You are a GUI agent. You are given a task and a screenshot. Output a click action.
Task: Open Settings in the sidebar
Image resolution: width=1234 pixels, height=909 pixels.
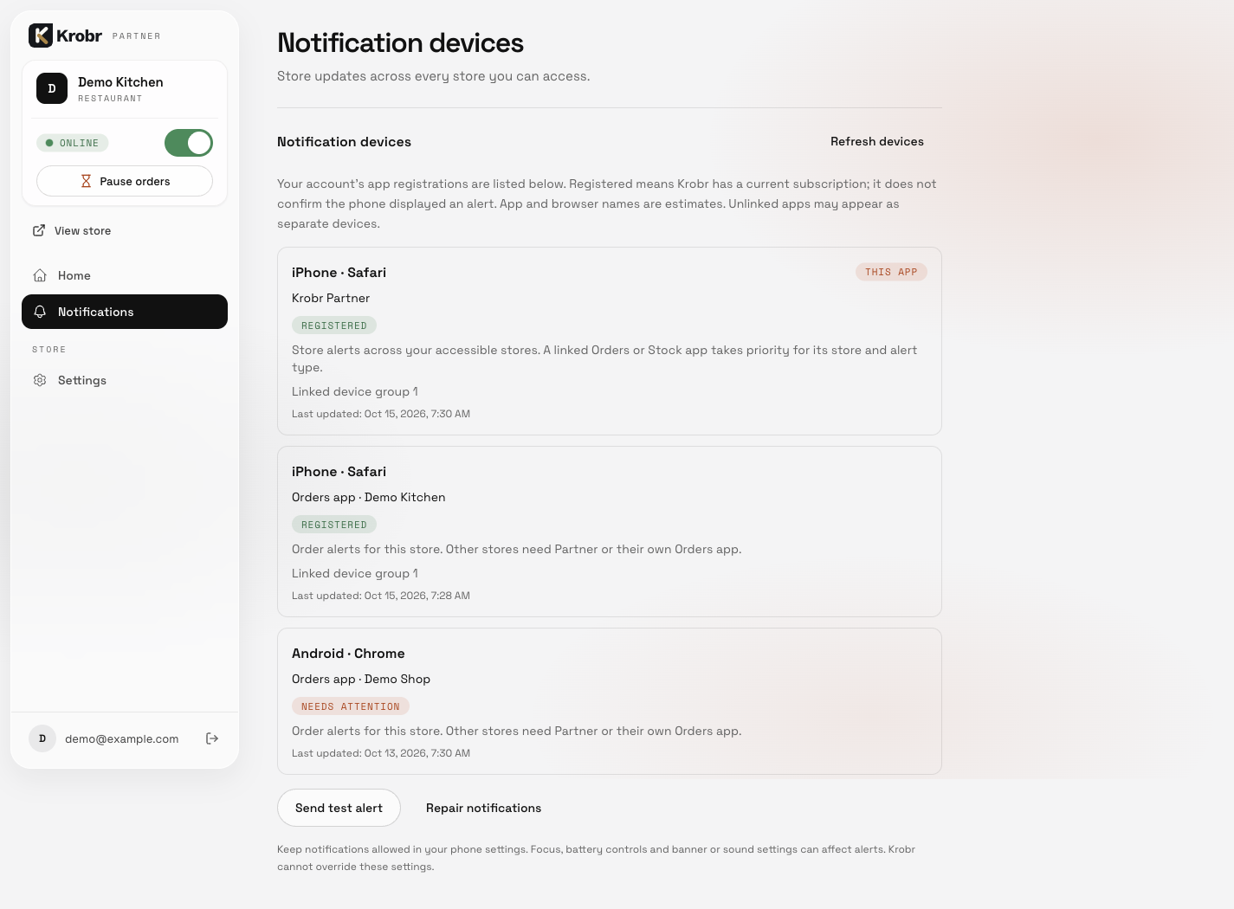(125, 380)
